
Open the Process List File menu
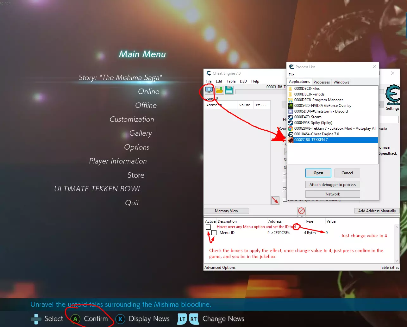pyautogui.click(x=291, y=75)
